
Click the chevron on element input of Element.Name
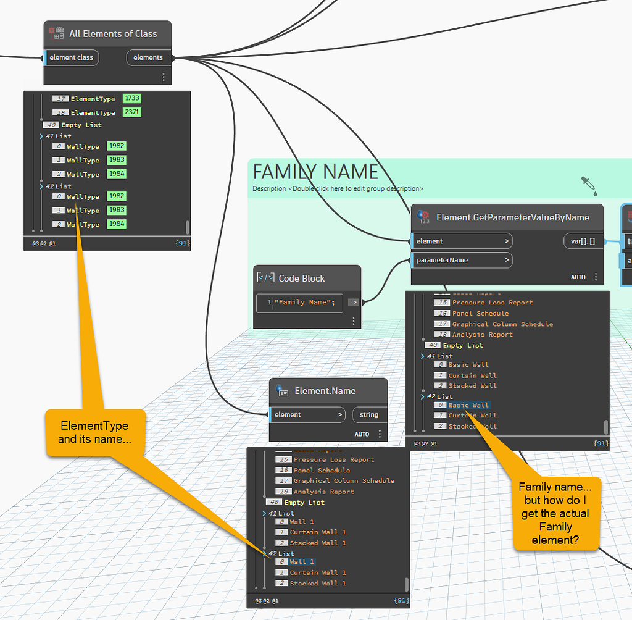341,414
